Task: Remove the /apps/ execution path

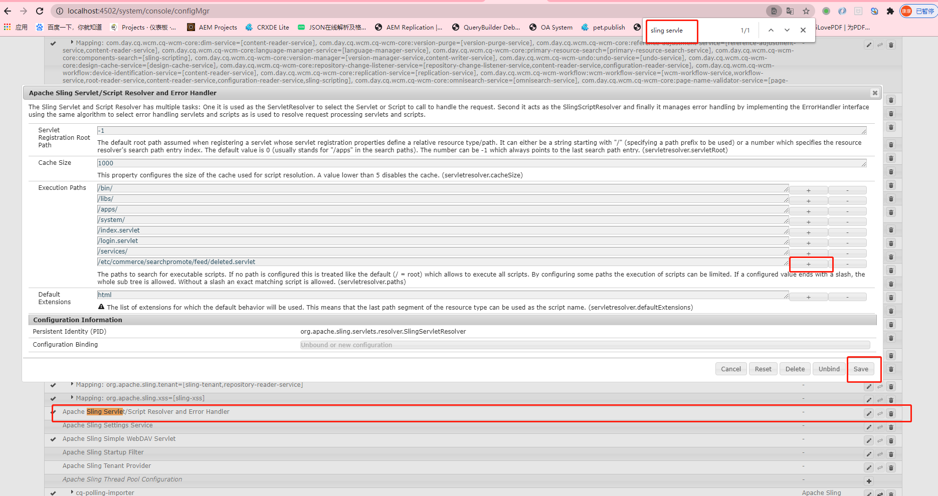Action: click(848, 211)
